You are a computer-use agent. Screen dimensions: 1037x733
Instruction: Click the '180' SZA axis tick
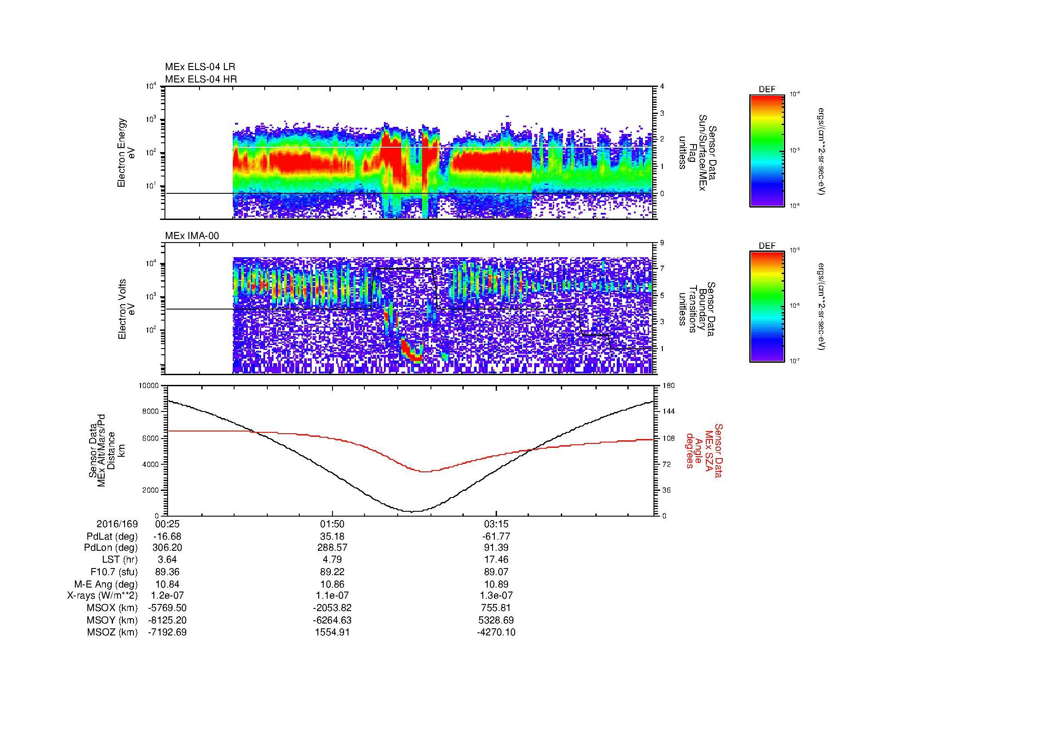(x=669, y=386)
